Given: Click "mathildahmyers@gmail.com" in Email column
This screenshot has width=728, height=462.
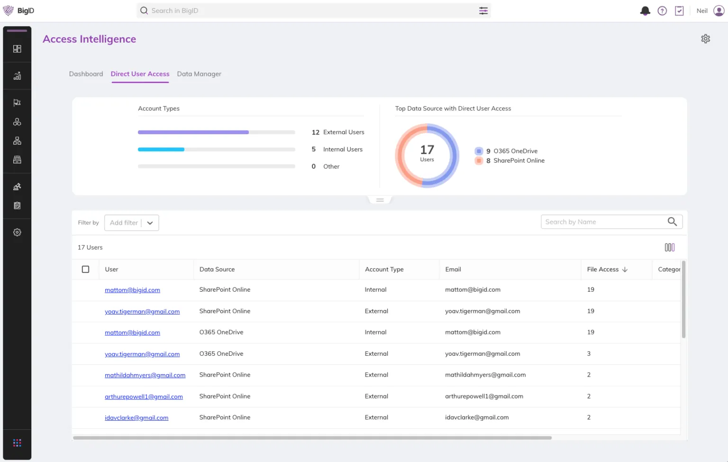Looking at the screenshot, I should 485,375.
